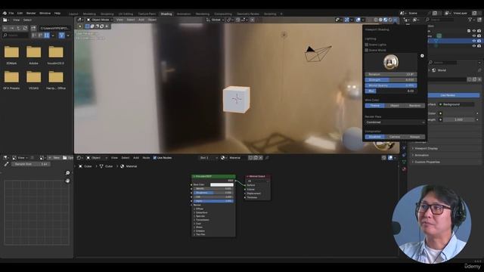
Task: Refresh the file browser list icon
Action: coord(25,28)
